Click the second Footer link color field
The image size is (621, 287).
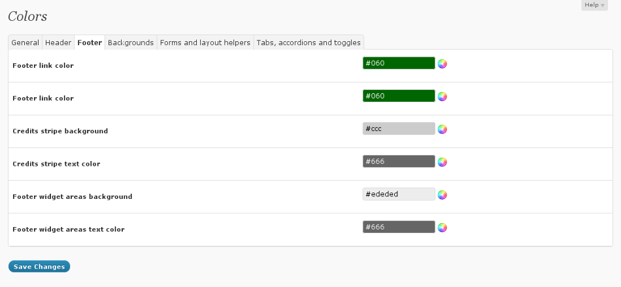point(399,96)
